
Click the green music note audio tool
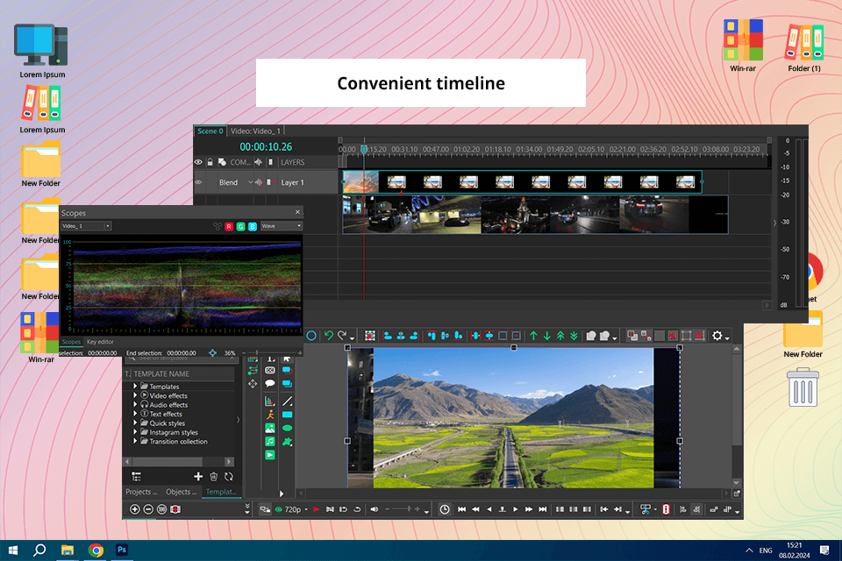click(x=269, y=441)
